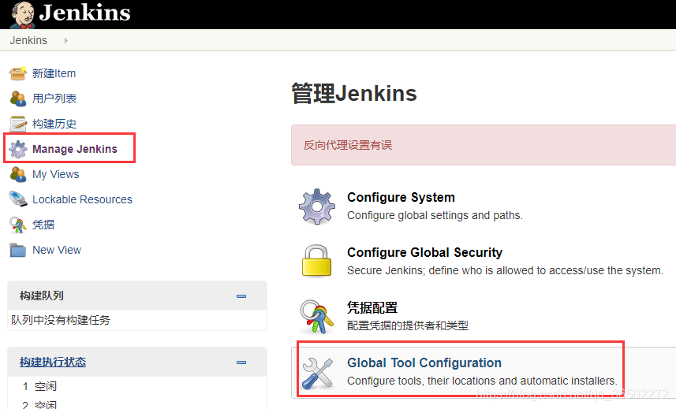Click the 新建Item box icon
The height and width of the screenshot is (409, 676).
tap(17, 73)
